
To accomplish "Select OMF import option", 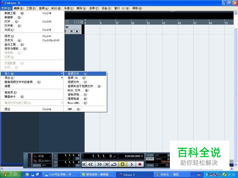I will 85,109.
